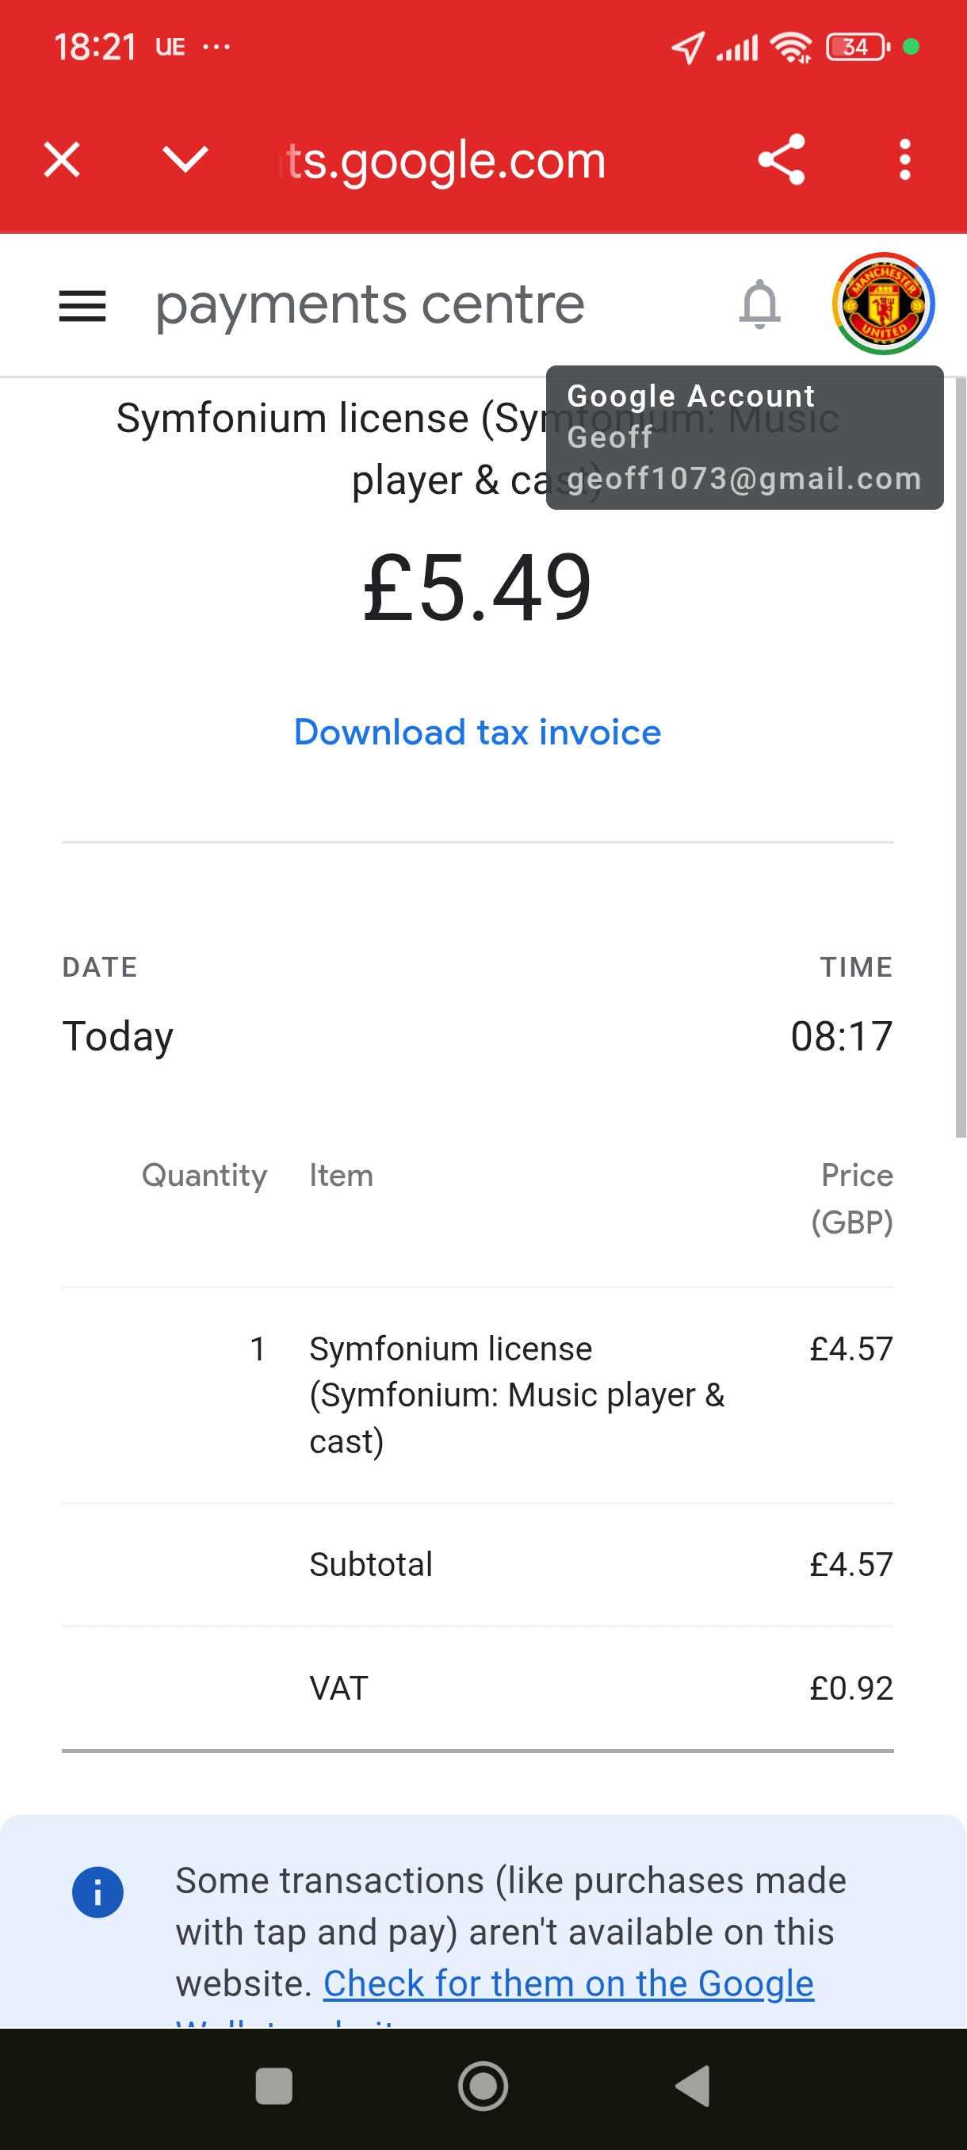
Task: Tap the payments centre title
Action: [369, 304]
